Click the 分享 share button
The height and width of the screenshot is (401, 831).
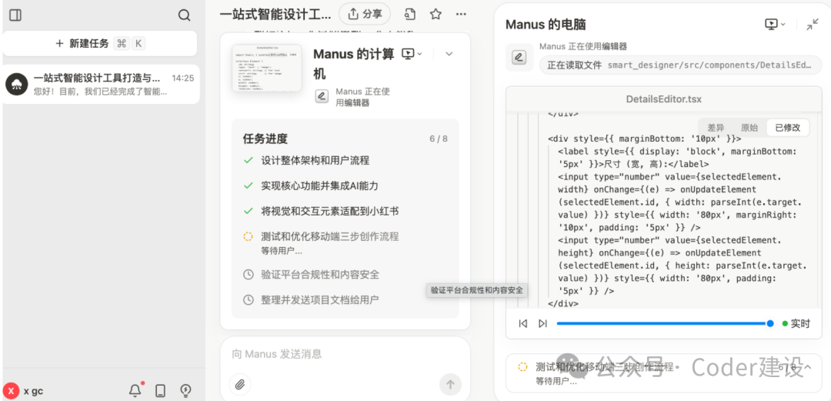pyautogui.click(x=365, y=15)
